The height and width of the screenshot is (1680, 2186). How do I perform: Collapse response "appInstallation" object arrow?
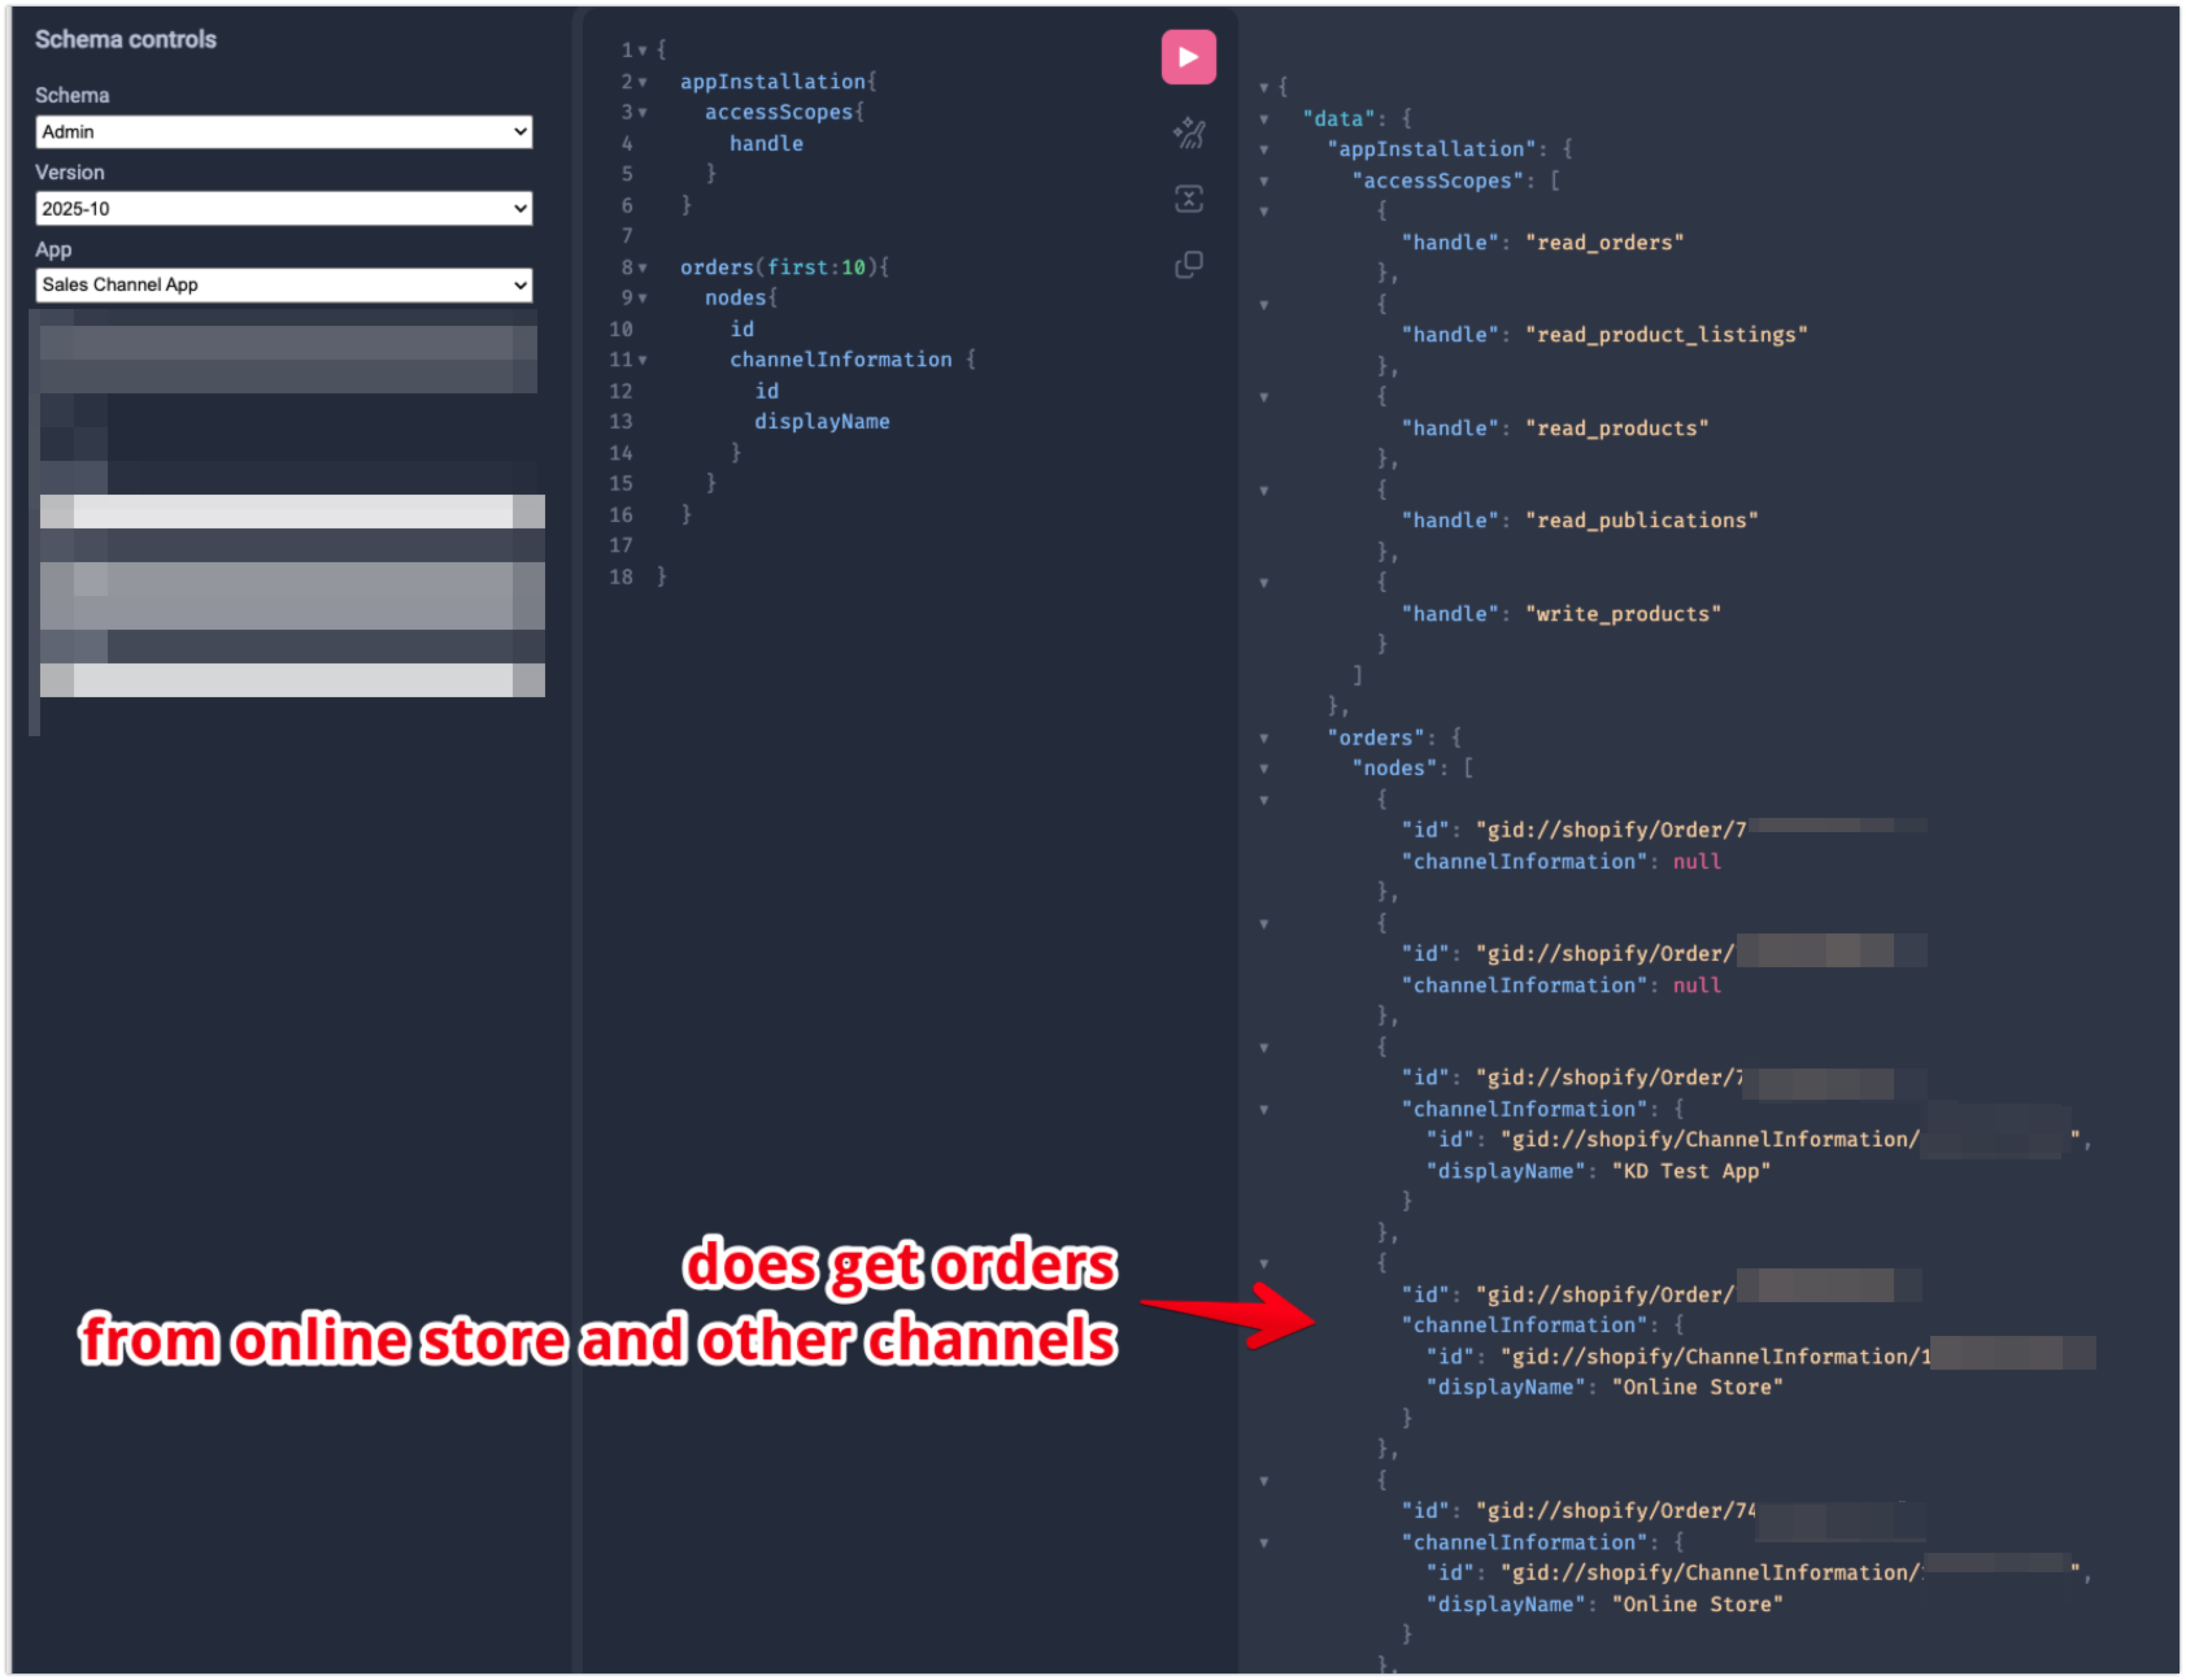point(1264,150)
